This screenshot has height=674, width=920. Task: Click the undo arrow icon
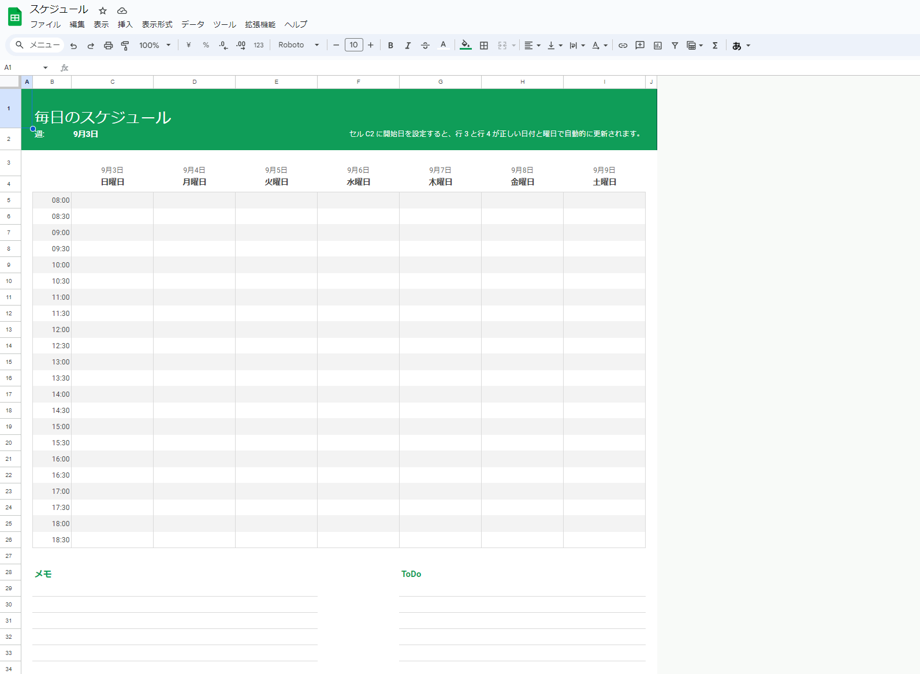pyautogui.click(x=73, y=46)
